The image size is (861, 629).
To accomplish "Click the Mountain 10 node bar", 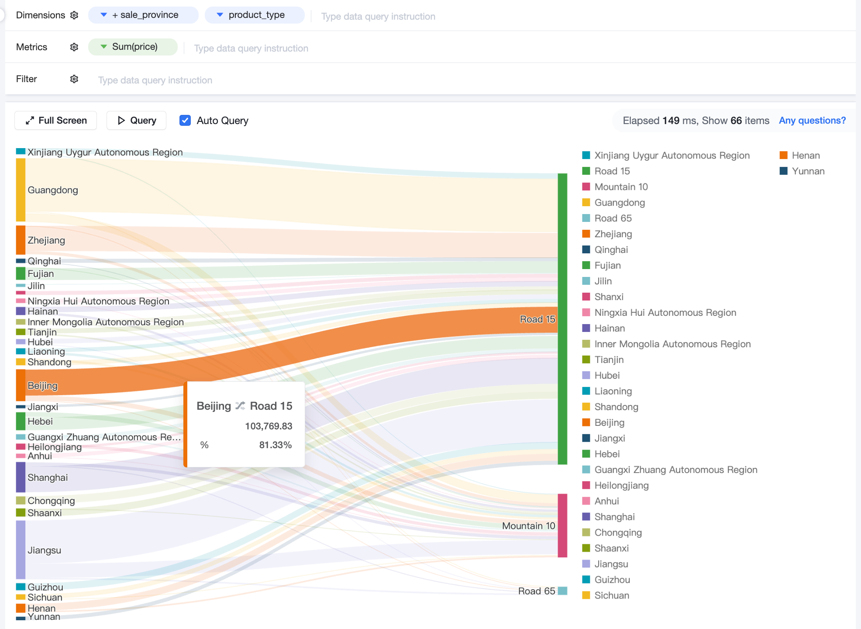I will 563,525.
